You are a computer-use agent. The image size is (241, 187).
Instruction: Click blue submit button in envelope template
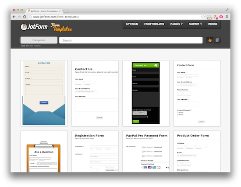tap(44, 103)
